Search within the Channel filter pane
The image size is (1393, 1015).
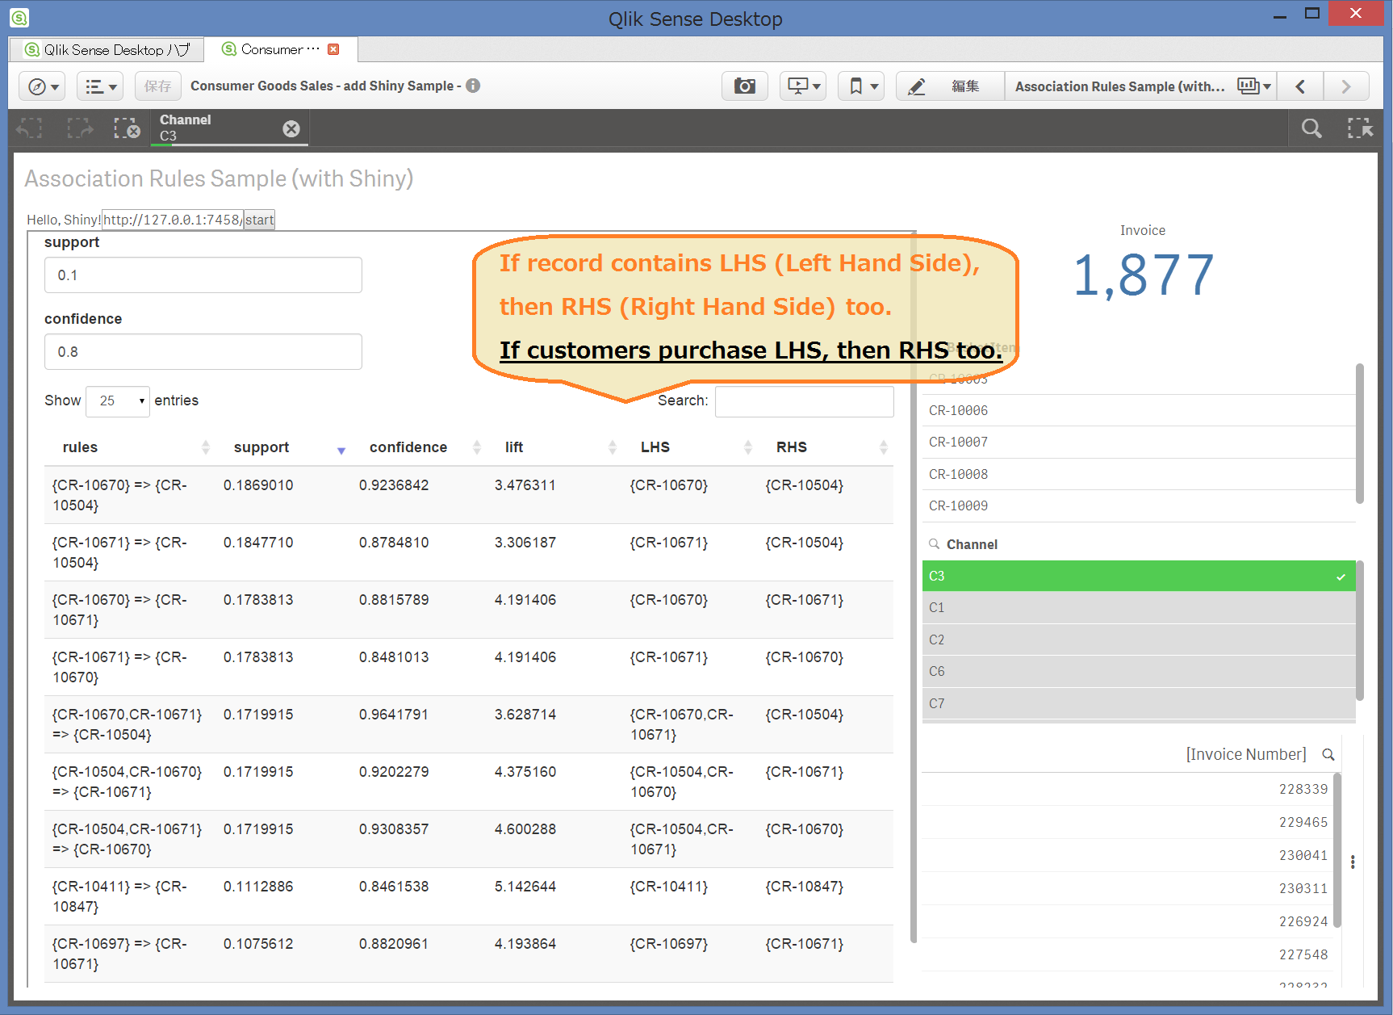[x=934, y=544]
